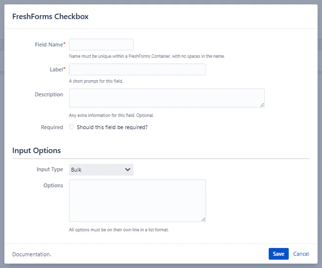Open the Input Type dropdown showing Bulk

[101, 170]
